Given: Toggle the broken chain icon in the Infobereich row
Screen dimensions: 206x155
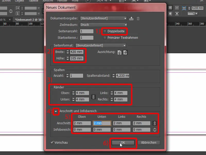Looking at the screenshot, I should point(155,130).
